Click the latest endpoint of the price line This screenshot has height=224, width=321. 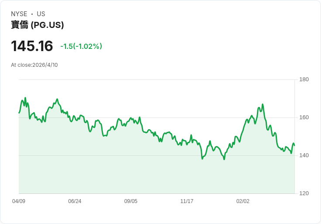294,145
